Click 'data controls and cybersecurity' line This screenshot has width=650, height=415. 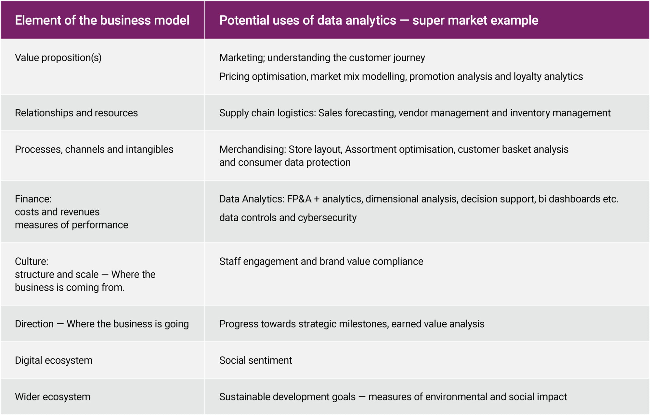(x=288, y=217)
